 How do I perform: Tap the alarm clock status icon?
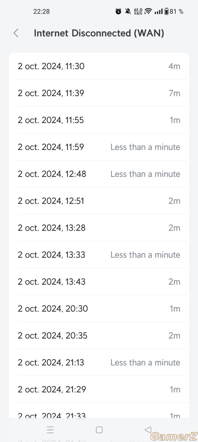coord(118,11)
